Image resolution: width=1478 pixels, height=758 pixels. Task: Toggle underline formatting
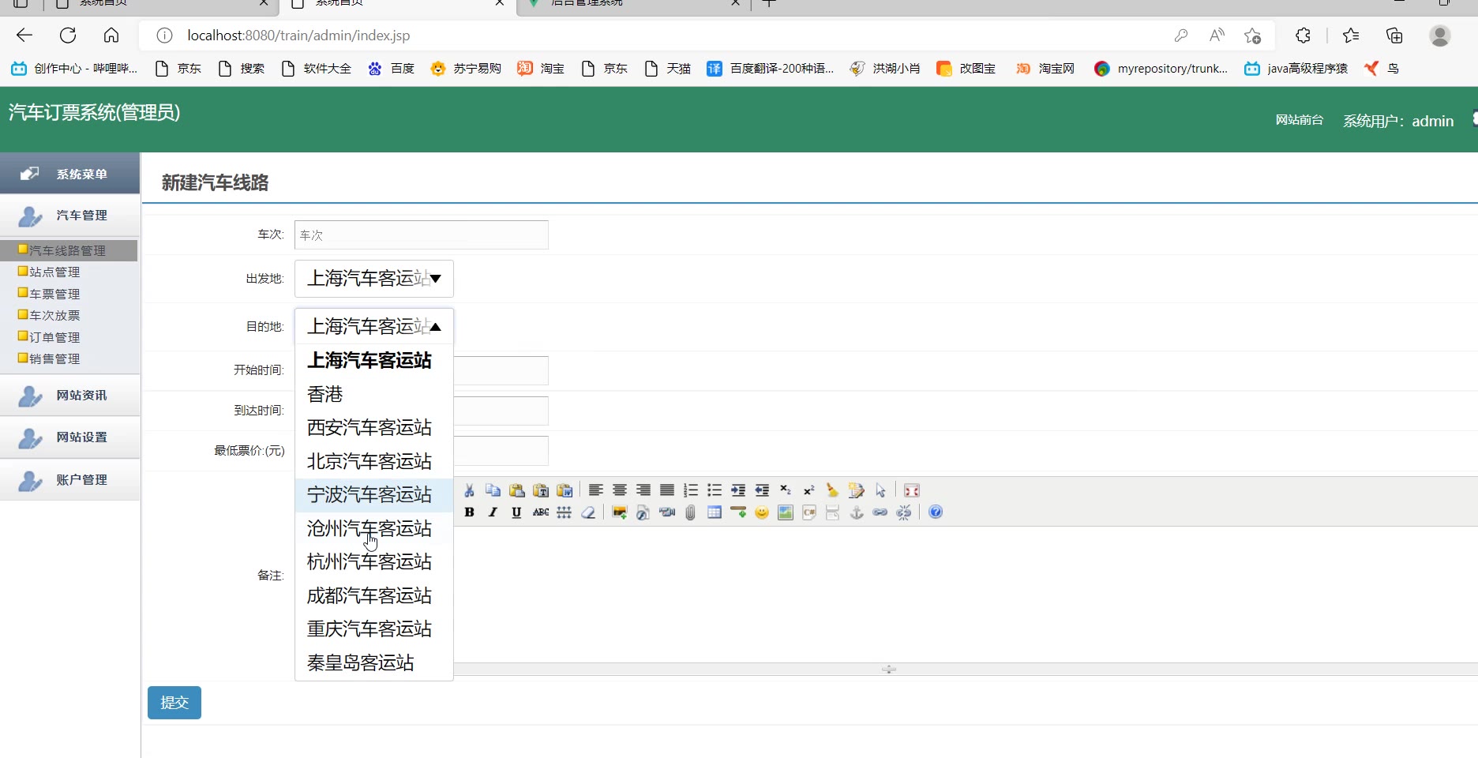pos(516,512)
